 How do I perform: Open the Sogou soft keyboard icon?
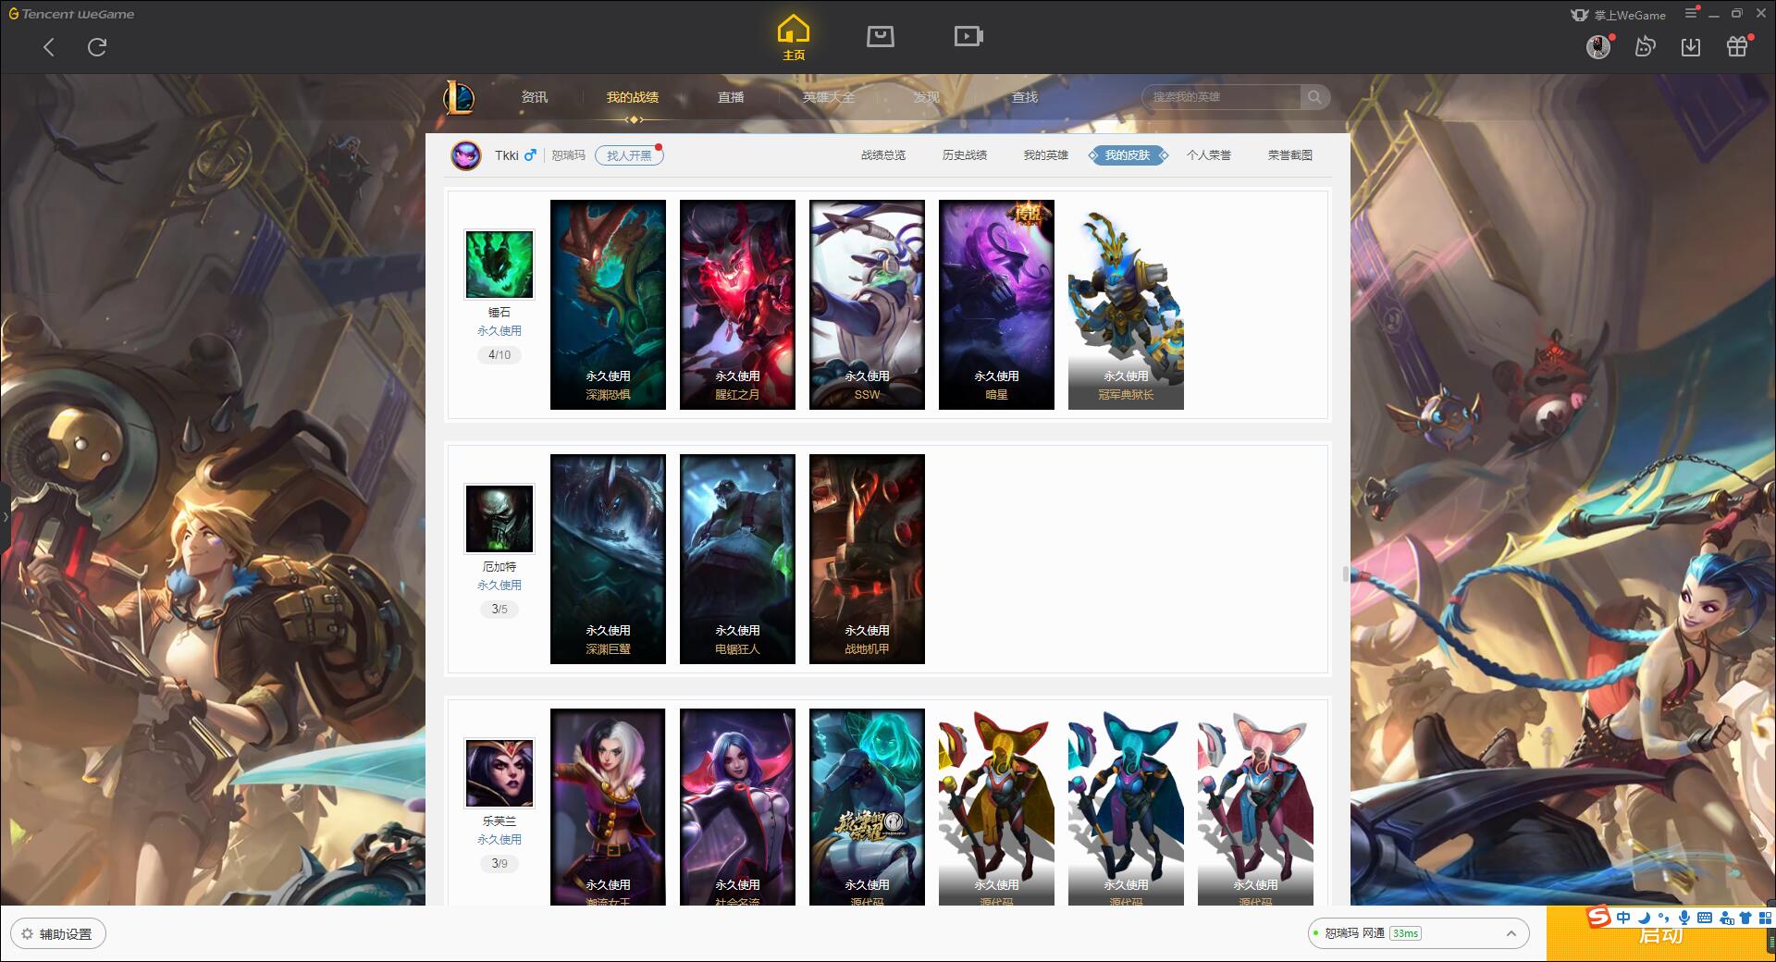coord(1705,918)
